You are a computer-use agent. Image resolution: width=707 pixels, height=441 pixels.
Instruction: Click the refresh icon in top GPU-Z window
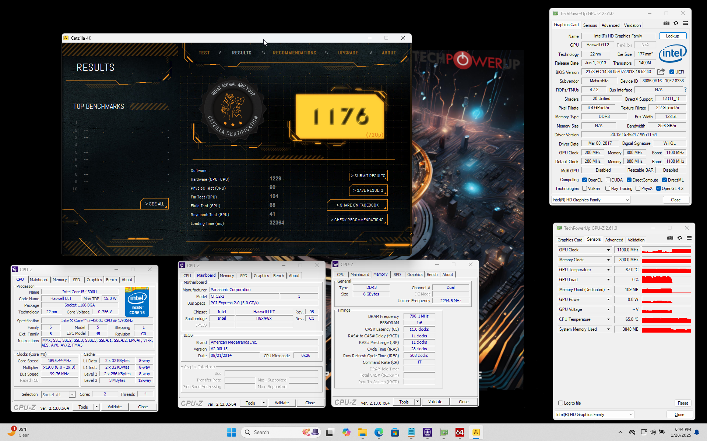pyautogui.click(x=676, y=23)
